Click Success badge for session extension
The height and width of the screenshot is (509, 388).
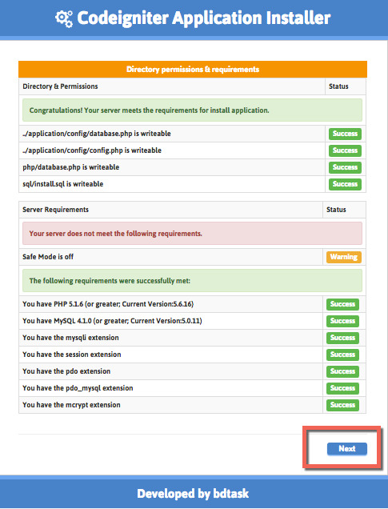click(x=342, y=355)
